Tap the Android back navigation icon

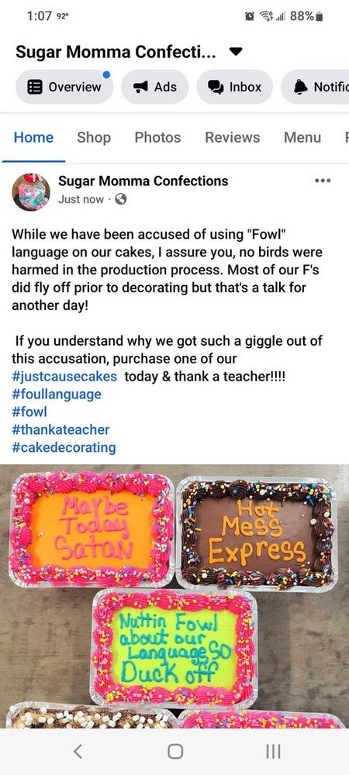pyautogui.click(x=78, y=751)
